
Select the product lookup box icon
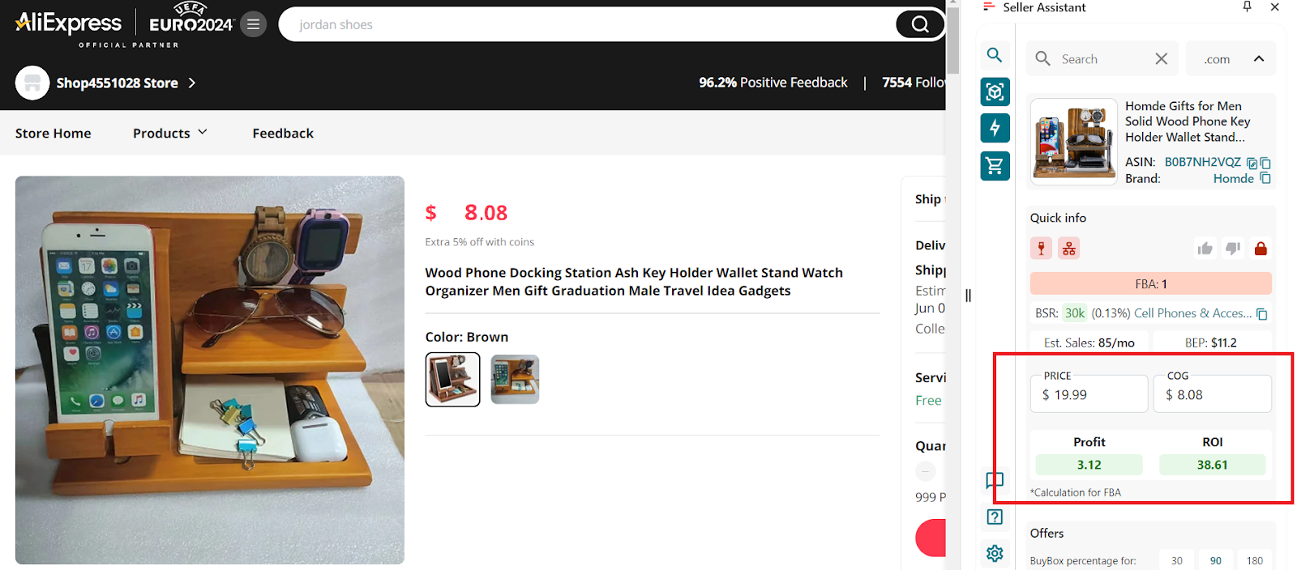point(995,91)
